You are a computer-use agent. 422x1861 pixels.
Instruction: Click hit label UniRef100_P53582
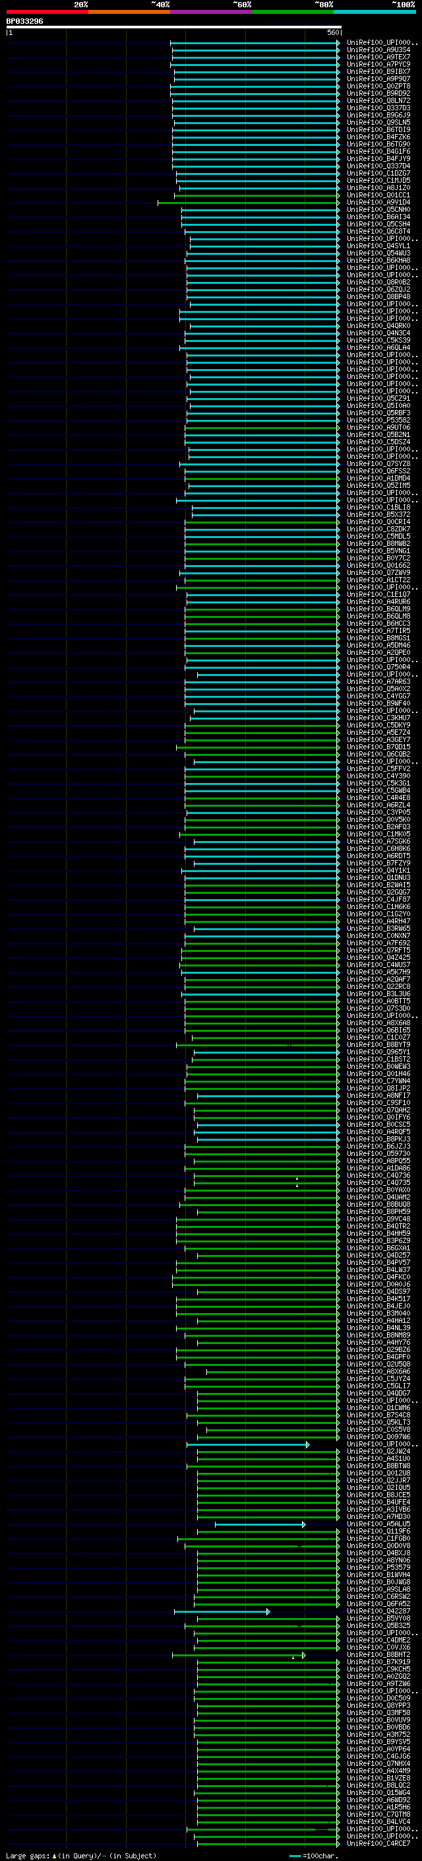pyautogui.click(x=378, y=421)
